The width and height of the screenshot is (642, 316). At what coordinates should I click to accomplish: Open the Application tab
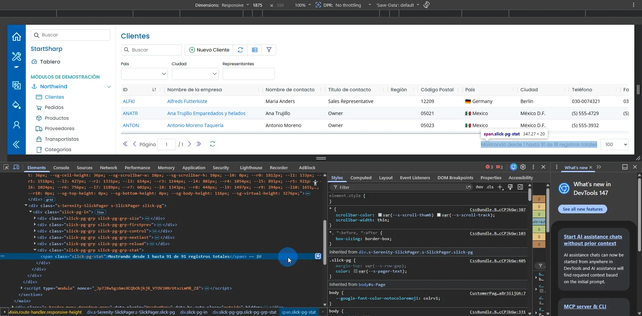click(x=194, y=168)
